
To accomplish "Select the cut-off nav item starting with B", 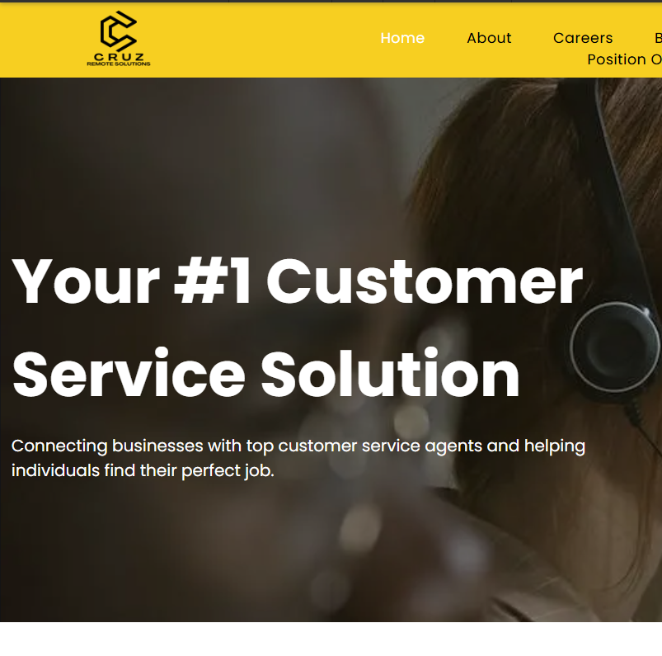I will (658, 38).
